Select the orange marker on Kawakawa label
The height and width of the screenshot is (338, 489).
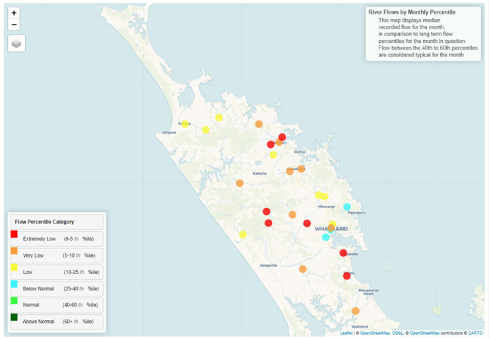pos(301,169)
